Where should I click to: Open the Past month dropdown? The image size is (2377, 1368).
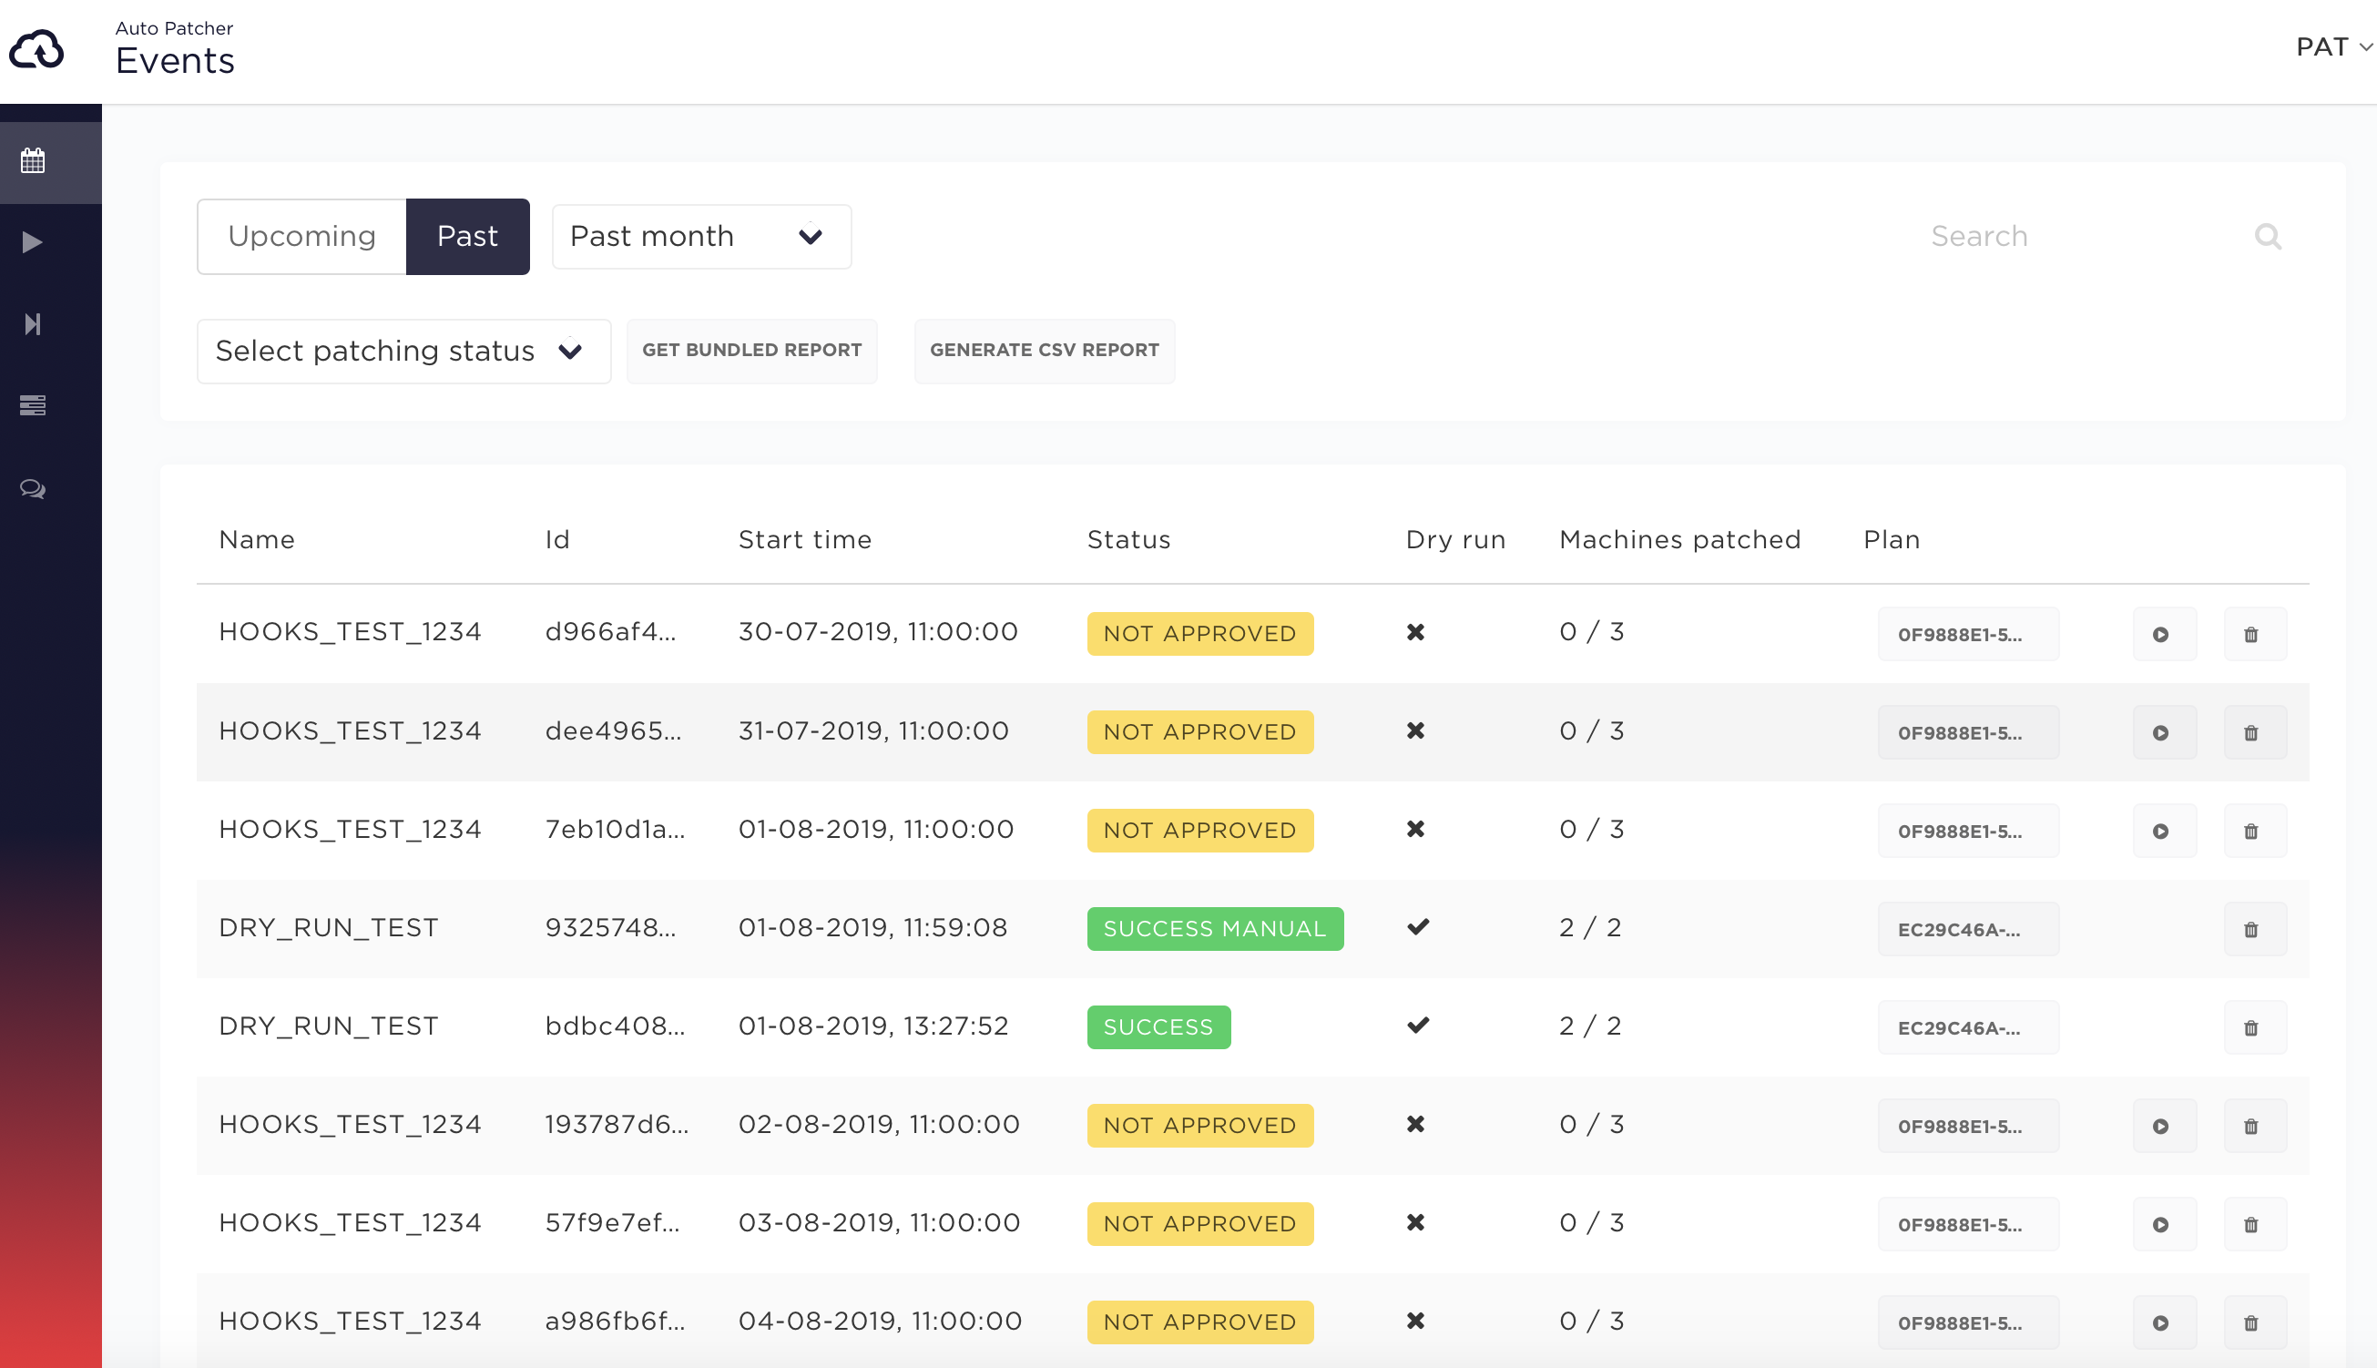coord(702,237)
